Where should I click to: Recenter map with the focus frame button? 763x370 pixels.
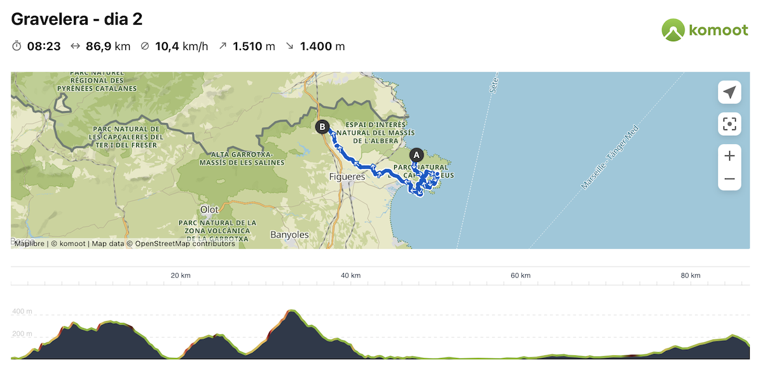(729, 124)
